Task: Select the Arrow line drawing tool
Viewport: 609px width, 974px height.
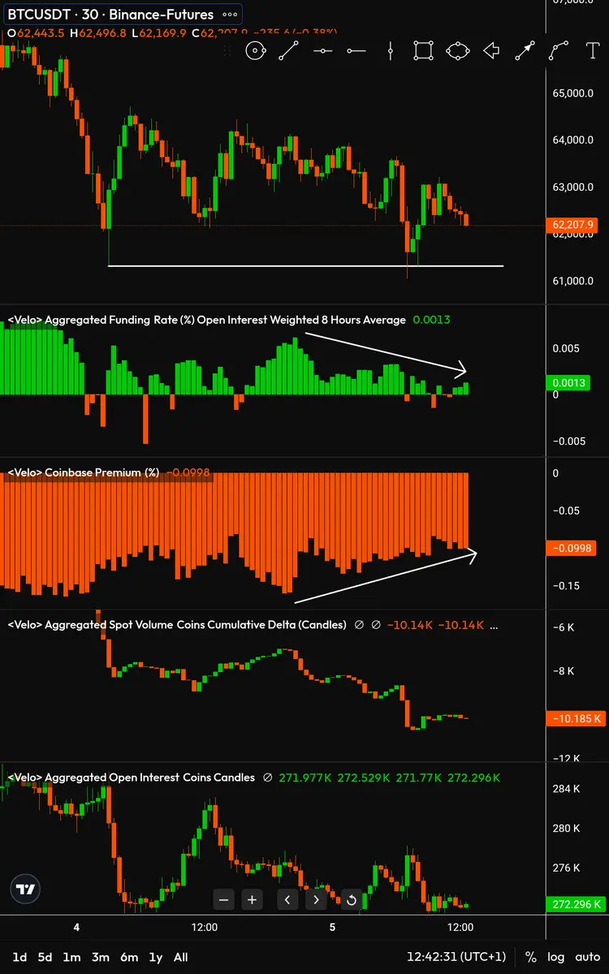Action: click(525, 51)
